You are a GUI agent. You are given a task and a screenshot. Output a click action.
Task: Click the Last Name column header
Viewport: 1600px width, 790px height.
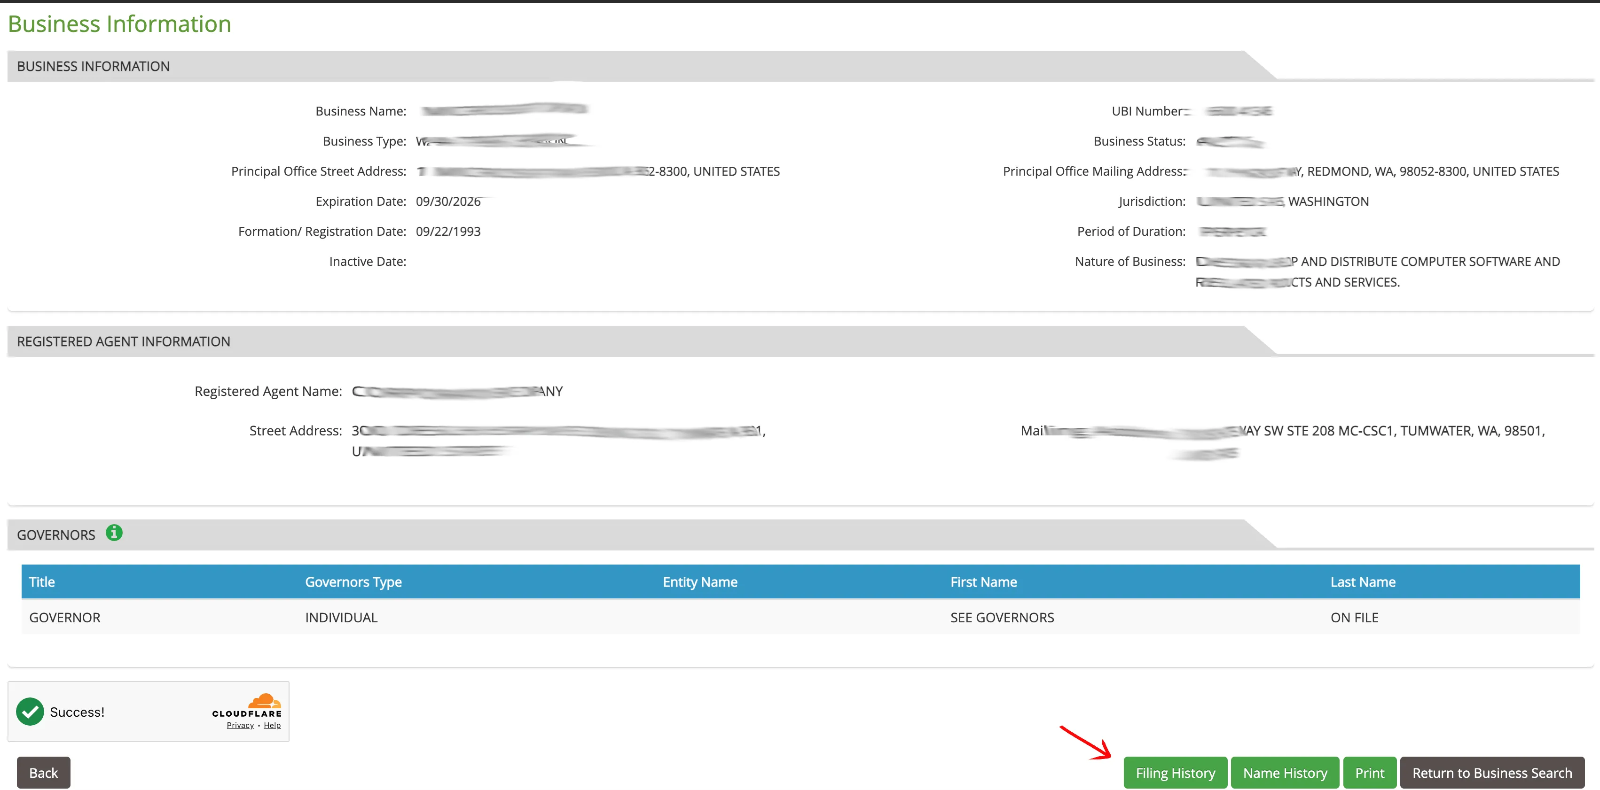tap(1363, 582)
